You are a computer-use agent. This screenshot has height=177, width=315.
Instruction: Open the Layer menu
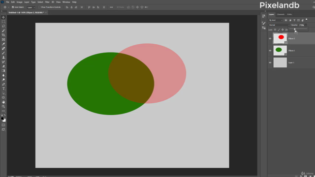(27, 2)
